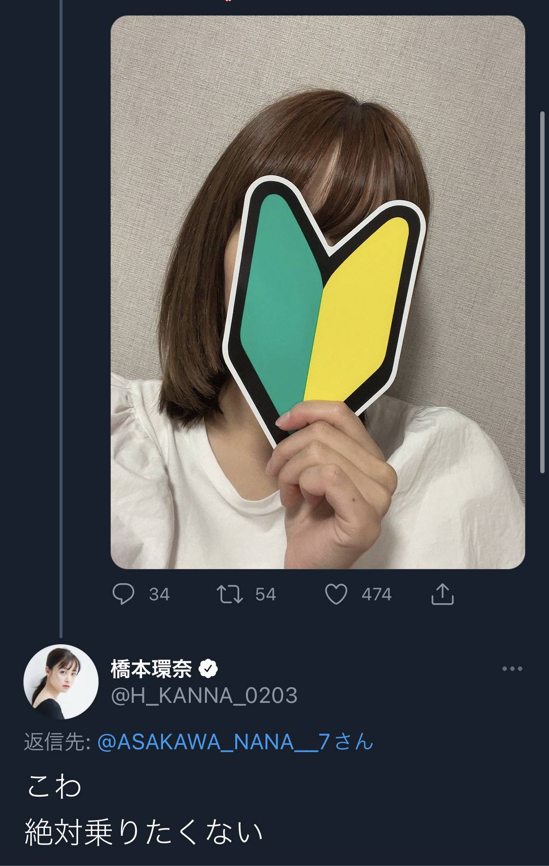Screen dimensions: 549x866
Task: Click the verified badge beside 橋本環奈
Action: (x=208, y=669)
